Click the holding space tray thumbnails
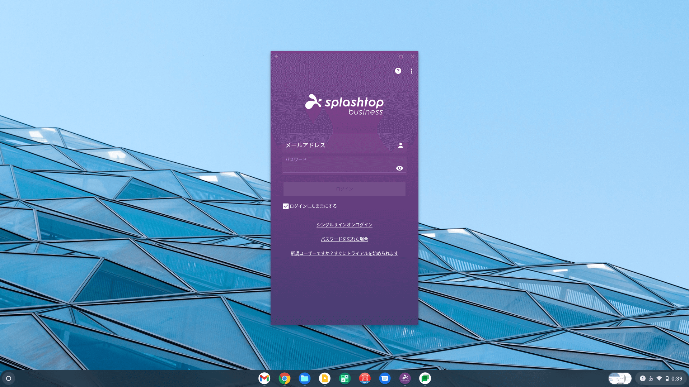The image size is (689, 387). click(x=620, y=378)
